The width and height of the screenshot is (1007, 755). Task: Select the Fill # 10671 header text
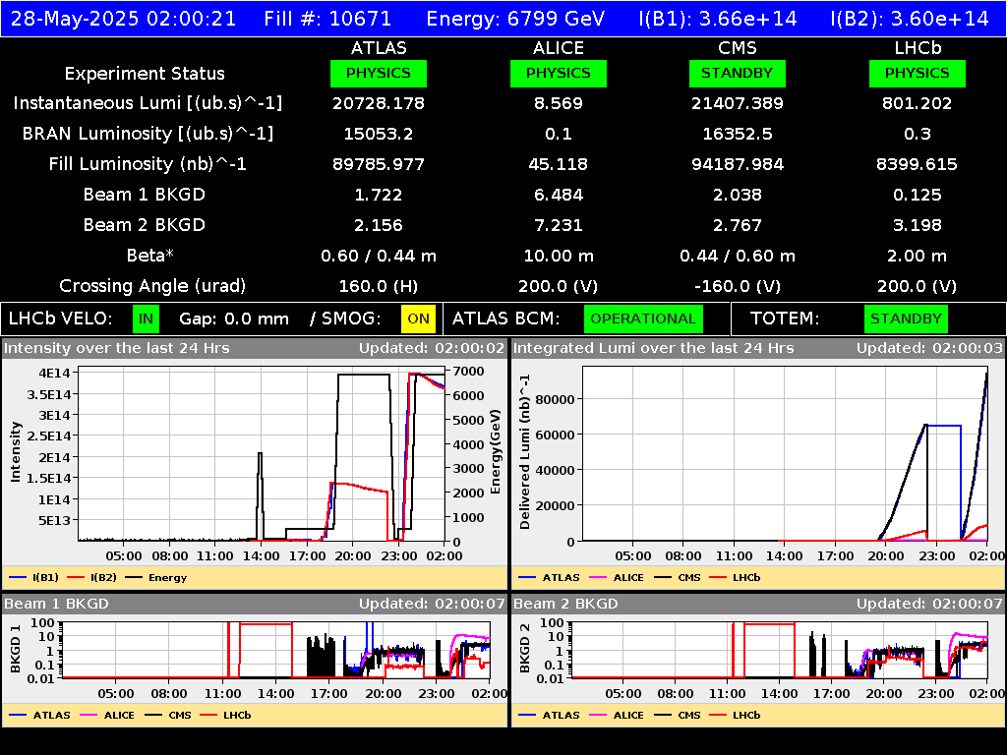pos(327,19)
